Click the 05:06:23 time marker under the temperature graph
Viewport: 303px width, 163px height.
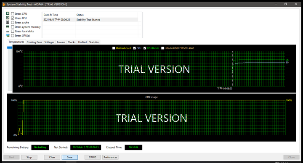tap(225, 88)
